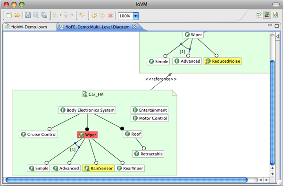Click the ReducedNoise feature node
The height and width of the screenshot is (186, 283).
coord(223,61)
